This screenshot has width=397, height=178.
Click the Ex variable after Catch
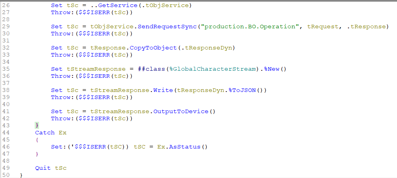tap(63, 132)
